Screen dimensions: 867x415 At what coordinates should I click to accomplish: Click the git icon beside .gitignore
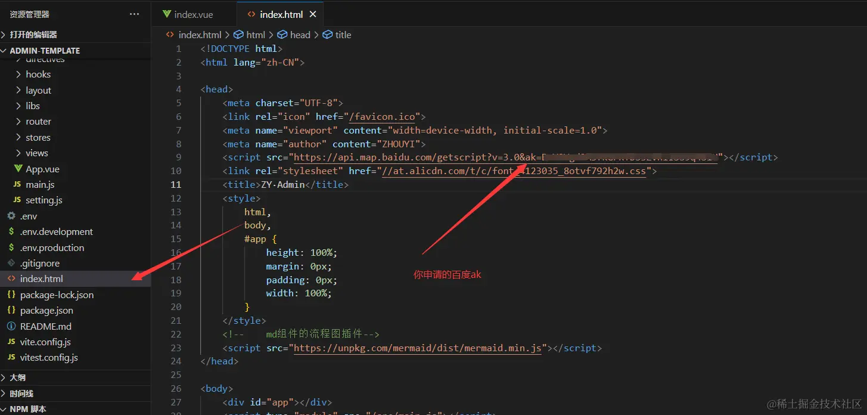pyautogui.click(x=11, y=263)
